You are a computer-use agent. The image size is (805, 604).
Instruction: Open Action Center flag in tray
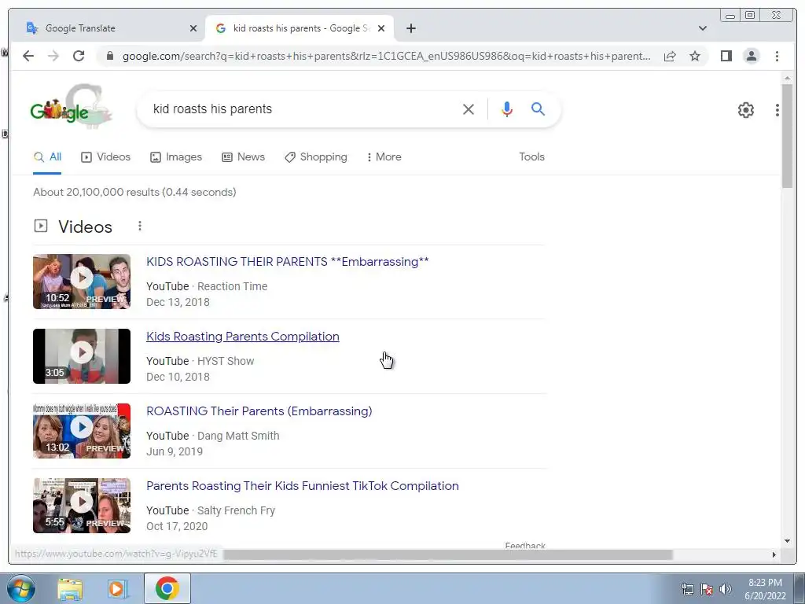(x=707, y=588)
